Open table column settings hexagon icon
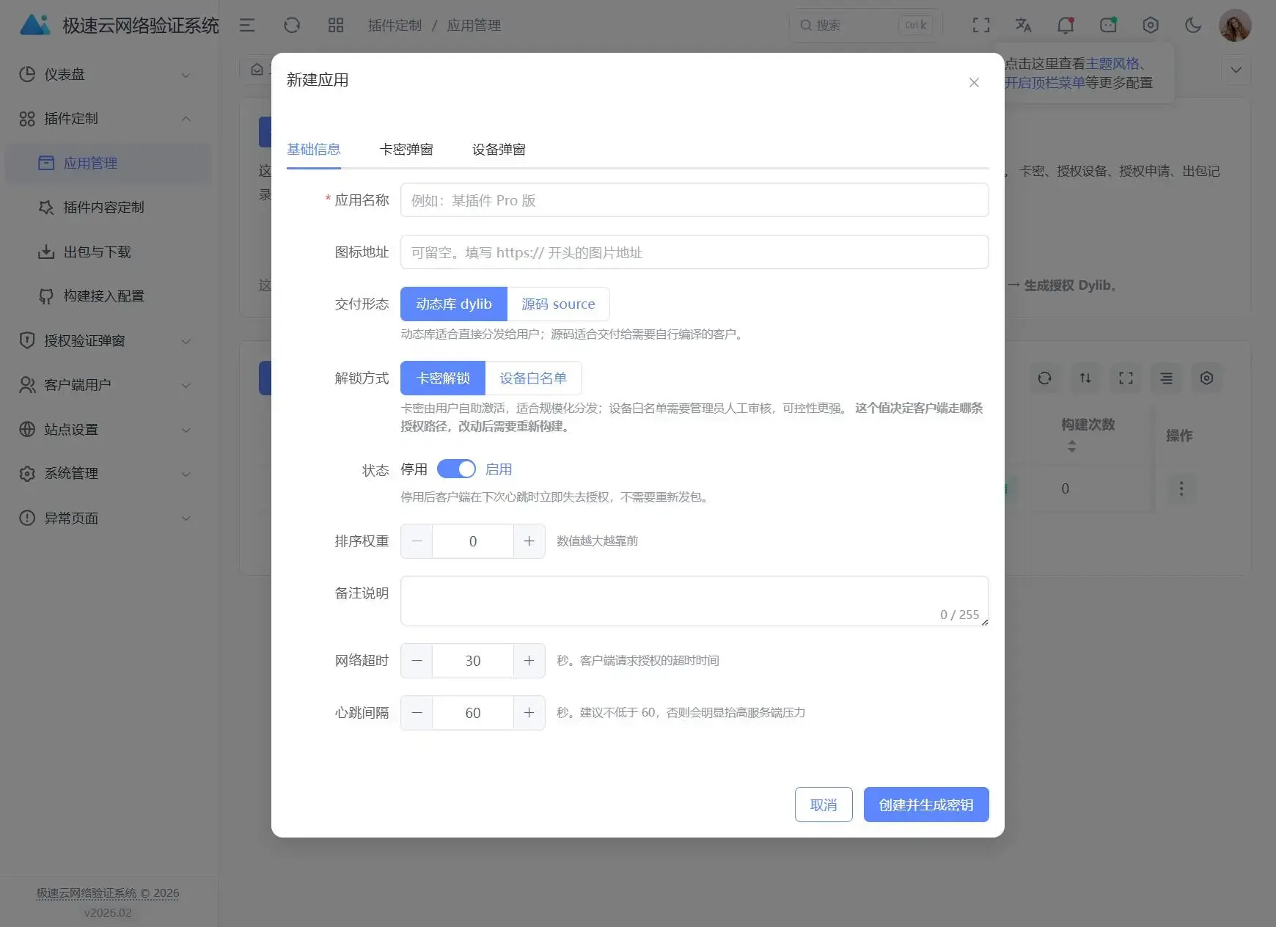The width and height of the screenshot is (1276, 927). pyautogui.click(x=1206, y=378)
